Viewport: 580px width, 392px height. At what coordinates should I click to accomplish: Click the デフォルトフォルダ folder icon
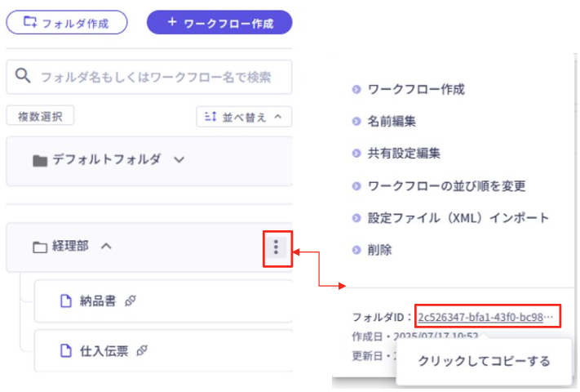pos(40,161)
